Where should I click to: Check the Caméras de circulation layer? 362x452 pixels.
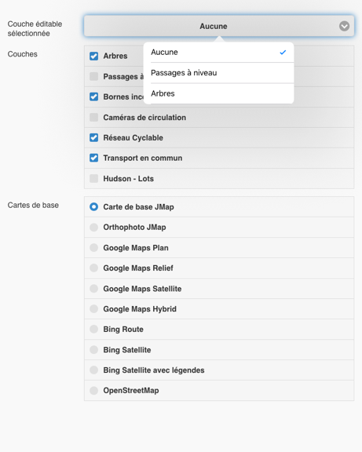pyautogui.click(x=93, y=118)
